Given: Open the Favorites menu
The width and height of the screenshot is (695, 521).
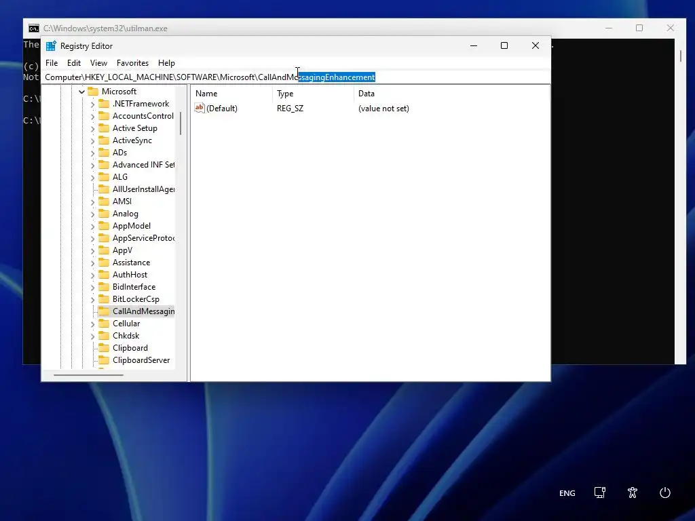Looking at the screenshot, I should click(x=132, y=63).
